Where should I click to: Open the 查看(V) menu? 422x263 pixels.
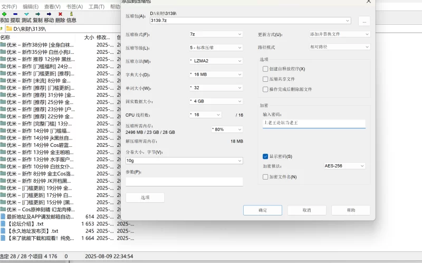pos(52,7)
